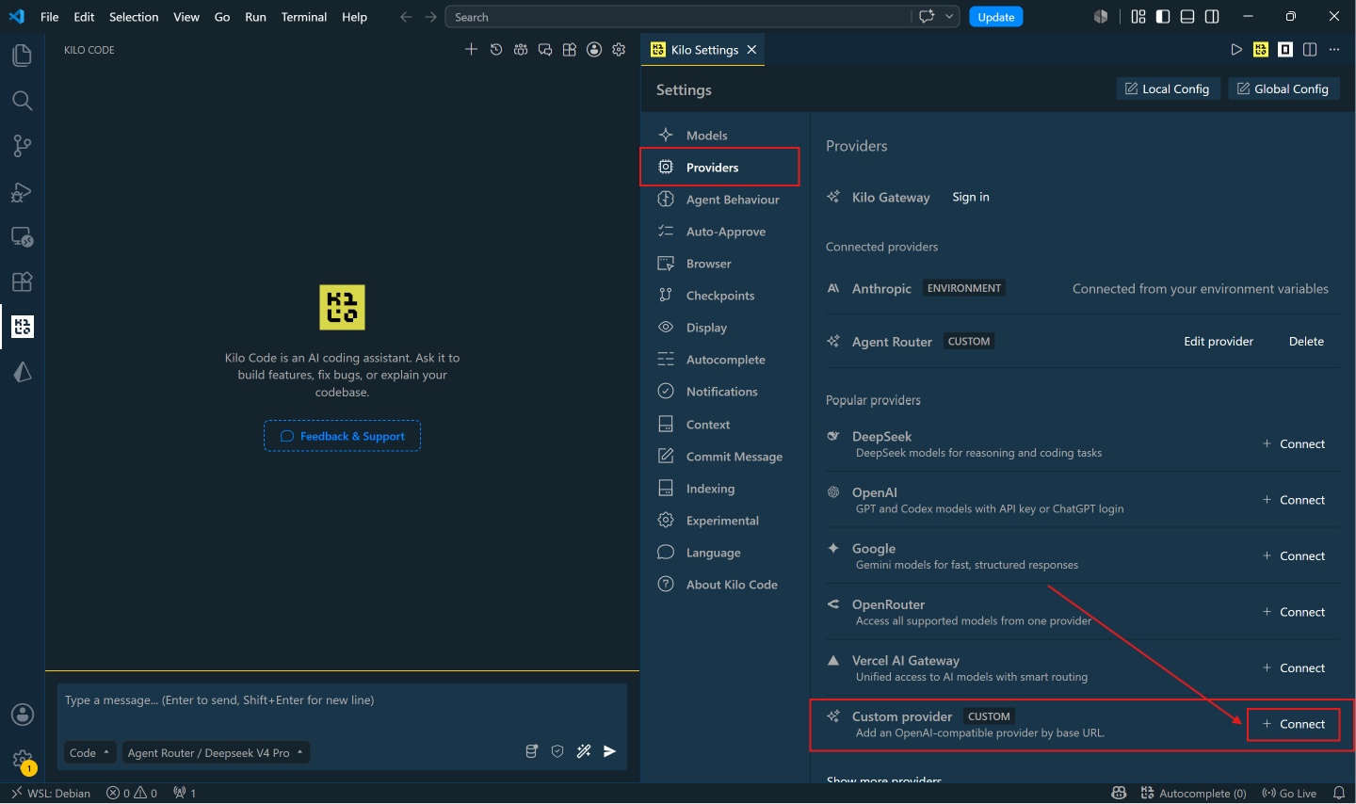Click the database icon in the chat box
The image size is (1356, 804).
pyautogui.click(x=532, y=751)
